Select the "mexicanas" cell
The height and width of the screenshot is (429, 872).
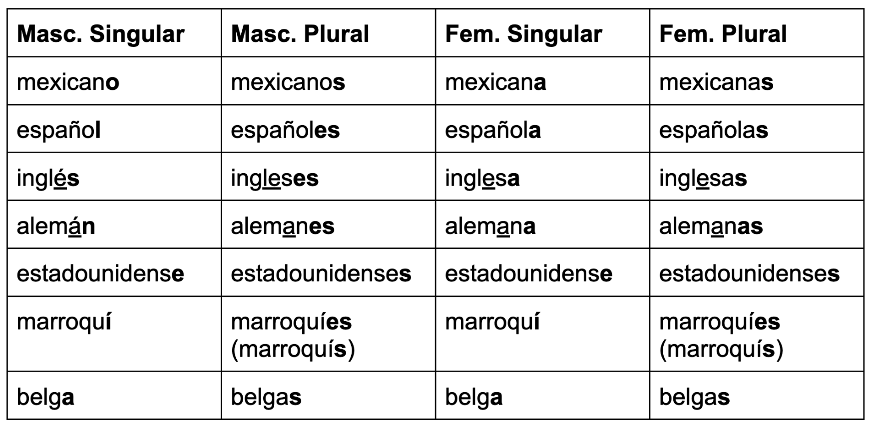coord(716,82)
